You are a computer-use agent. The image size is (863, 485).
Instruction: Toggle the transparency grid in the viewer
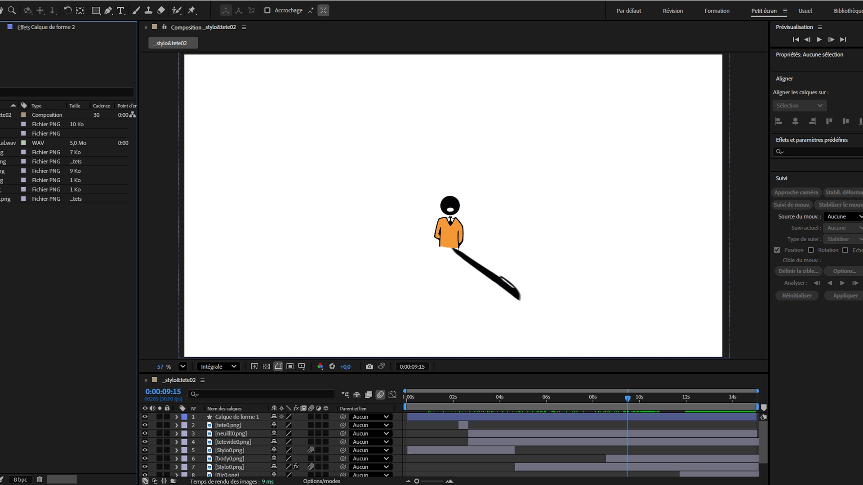click(267, 366)
